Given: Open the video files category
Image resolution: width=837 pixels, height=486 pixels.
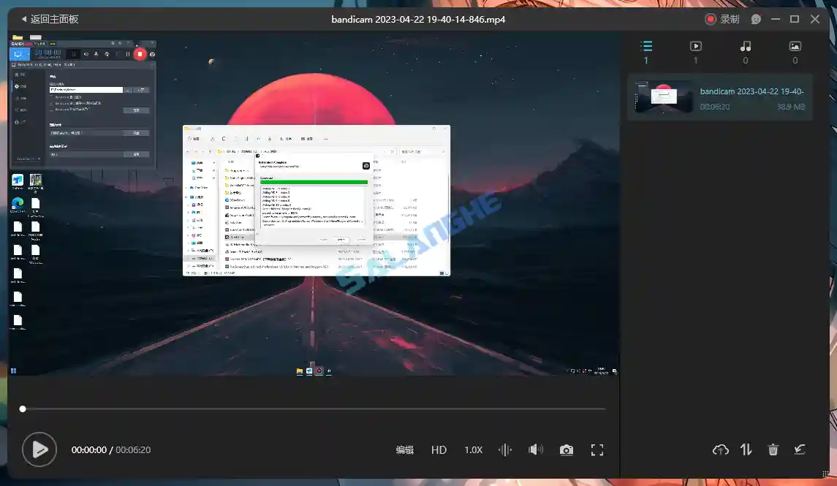Looking at the screenshot, I should (x=695, y=45).
